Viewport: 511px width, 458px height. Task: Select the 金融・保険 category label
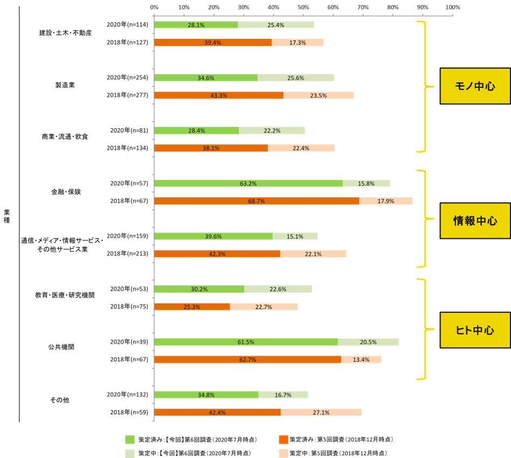click(66, 192)
